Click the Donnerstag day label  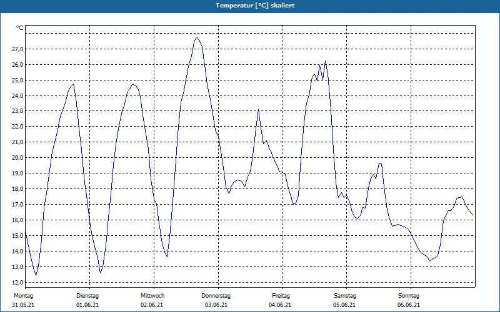[216, 296]
